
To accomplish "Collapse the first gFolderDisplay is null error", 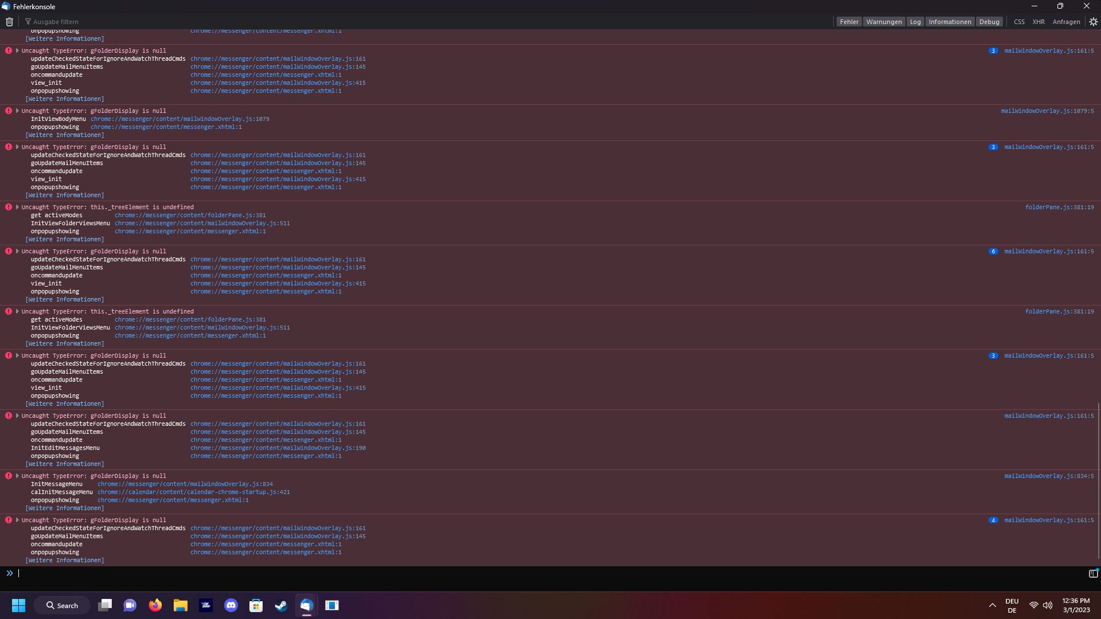I will (17, 50).
